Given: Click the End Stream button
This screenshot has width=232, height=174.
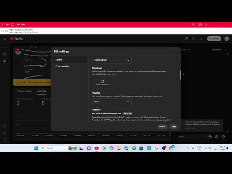Looking at the screenshot, I should tap(214, 39).
